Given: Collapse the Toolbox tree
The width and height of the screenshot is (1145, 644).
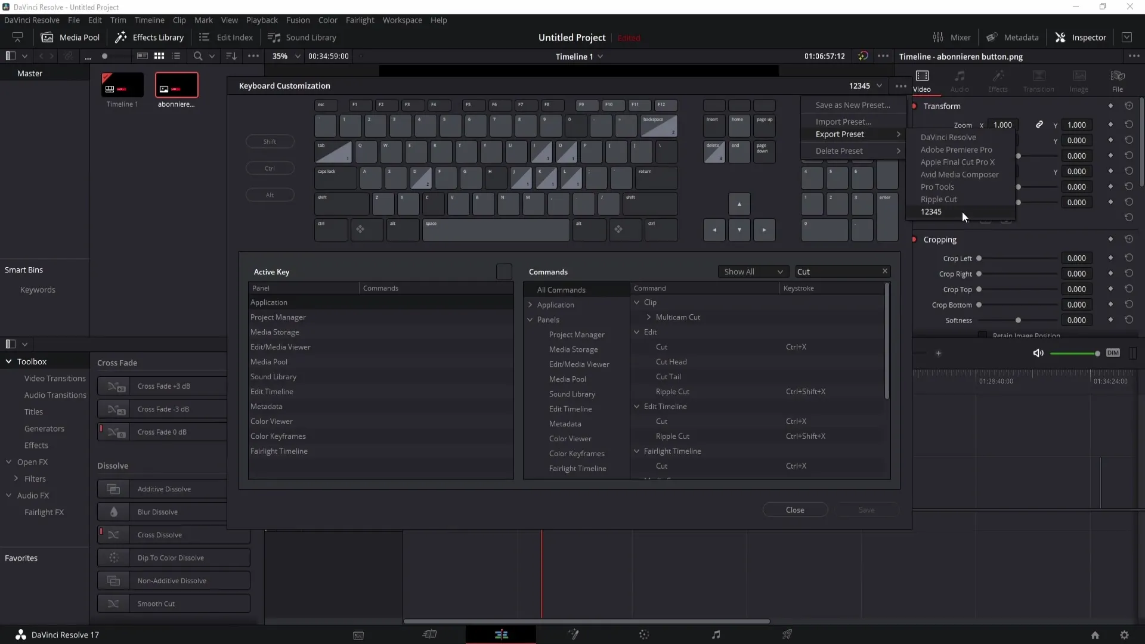Looking at the screenshot, I should [8, 361].
